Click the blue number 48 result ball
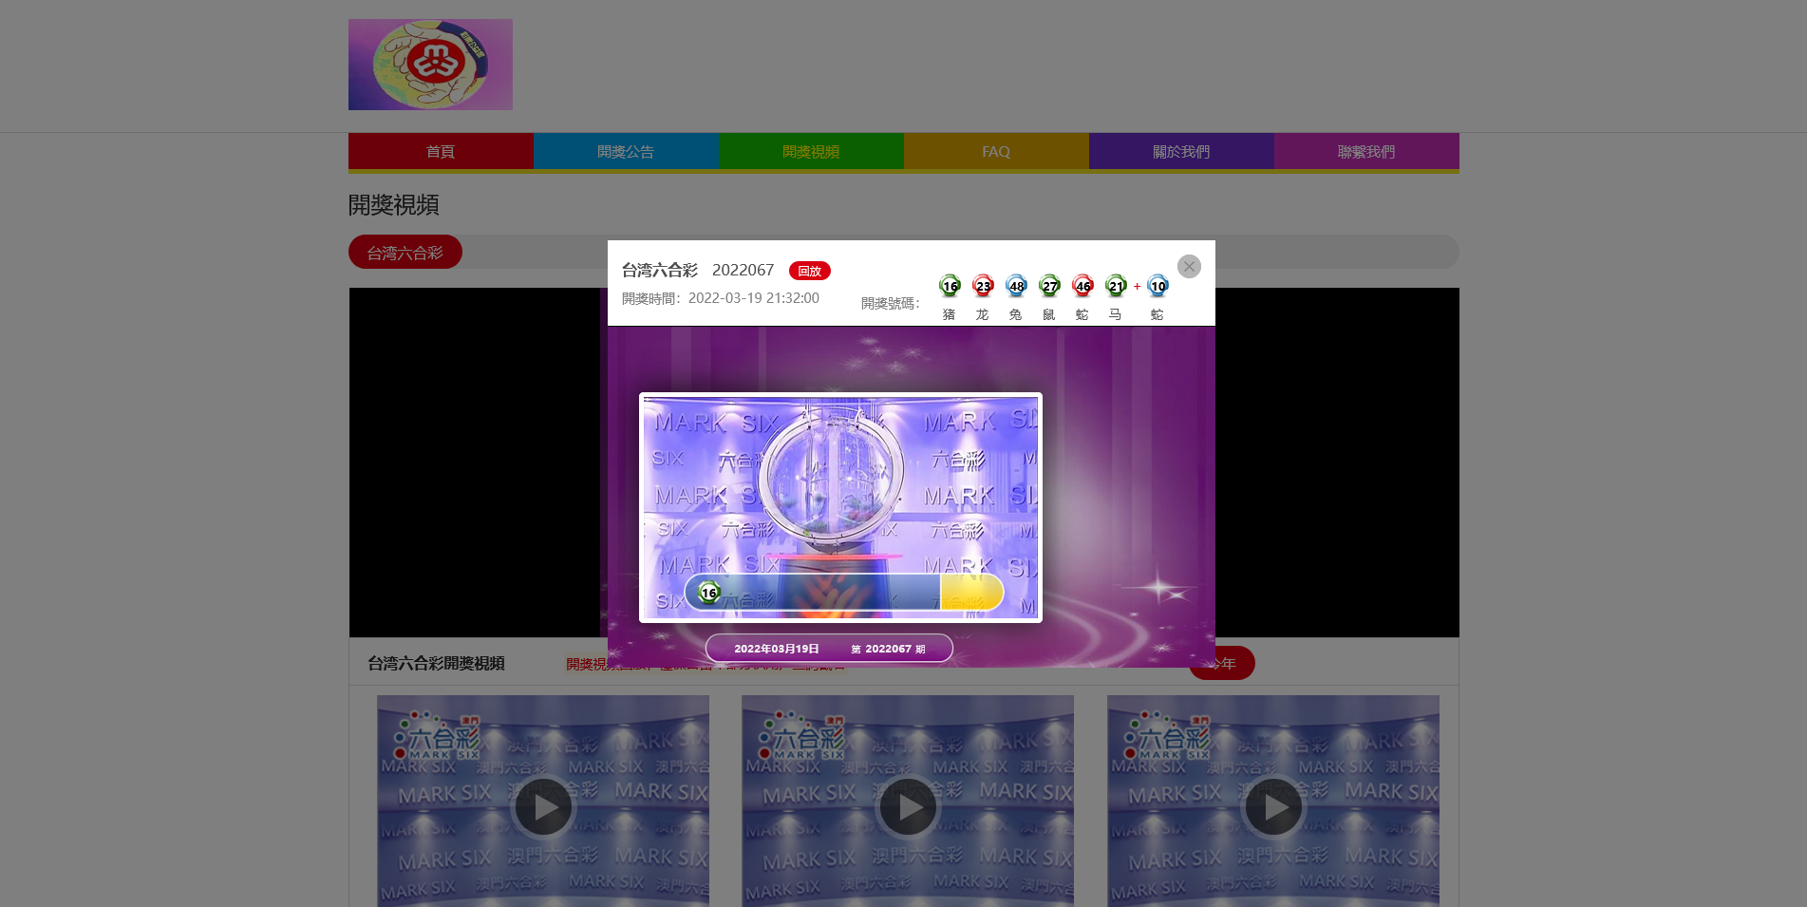This screenshot has height=907, width=1807. coord(1016,286)
